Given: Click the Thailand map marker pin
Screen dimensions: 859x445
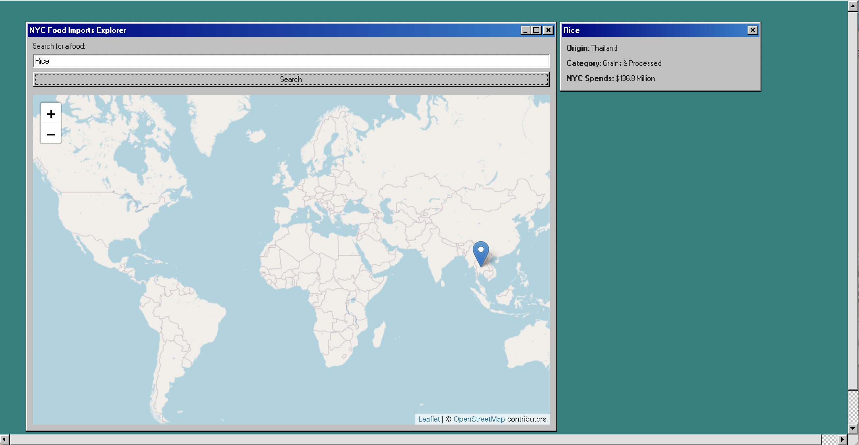Looking at the screenshot, I should tap(481, 253).
